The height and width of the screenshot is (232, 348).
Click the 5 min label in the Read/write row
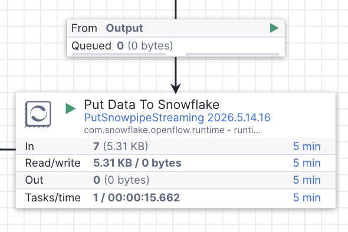[x=307, y=163]
